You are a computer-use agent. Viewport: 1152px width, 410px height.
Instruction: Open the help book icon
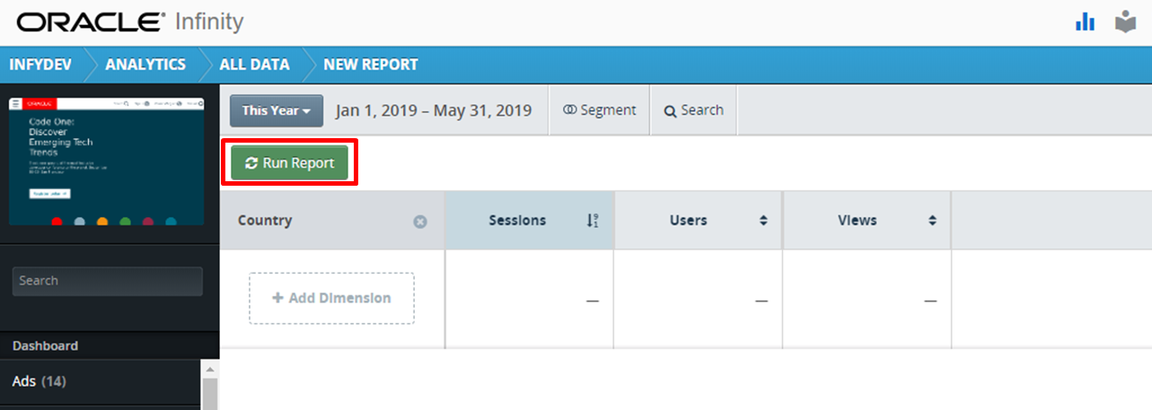pos(1126,22)
